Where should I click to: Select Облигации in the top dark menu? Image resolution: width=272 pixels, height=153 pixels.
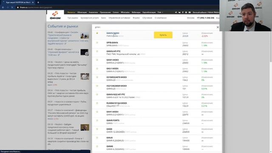[x=82, y=12]
